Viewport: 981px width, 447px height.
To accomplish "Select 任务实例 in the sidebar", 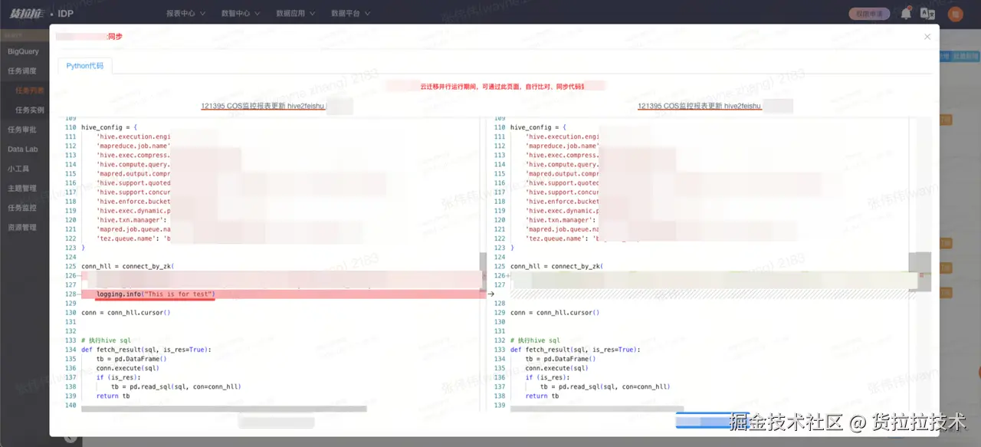I will point(30,110).
